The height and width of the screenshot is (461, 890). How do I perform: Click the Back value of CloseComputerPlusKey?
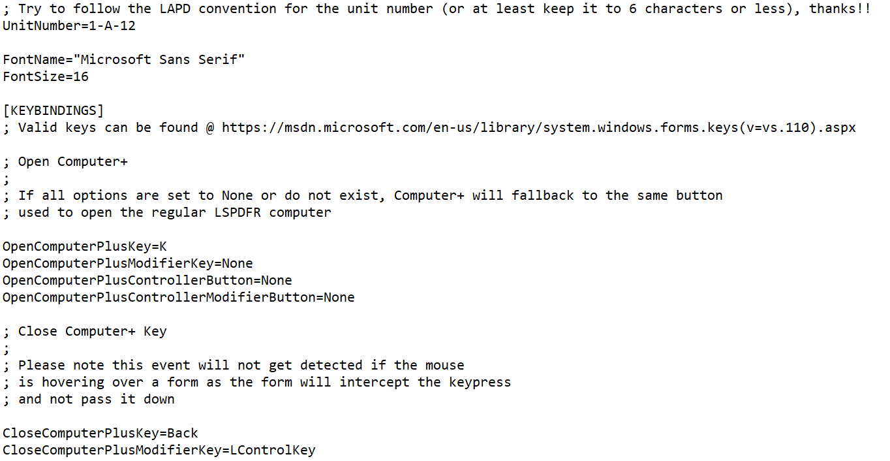[x=183, y=433]
